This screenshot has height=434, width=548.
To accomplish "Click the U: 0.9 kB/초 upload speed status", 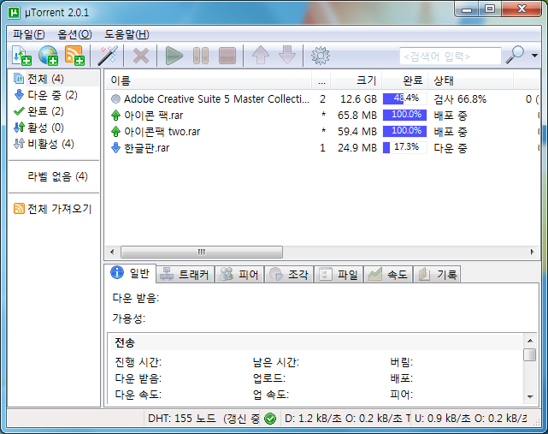I will coord(470,419).
